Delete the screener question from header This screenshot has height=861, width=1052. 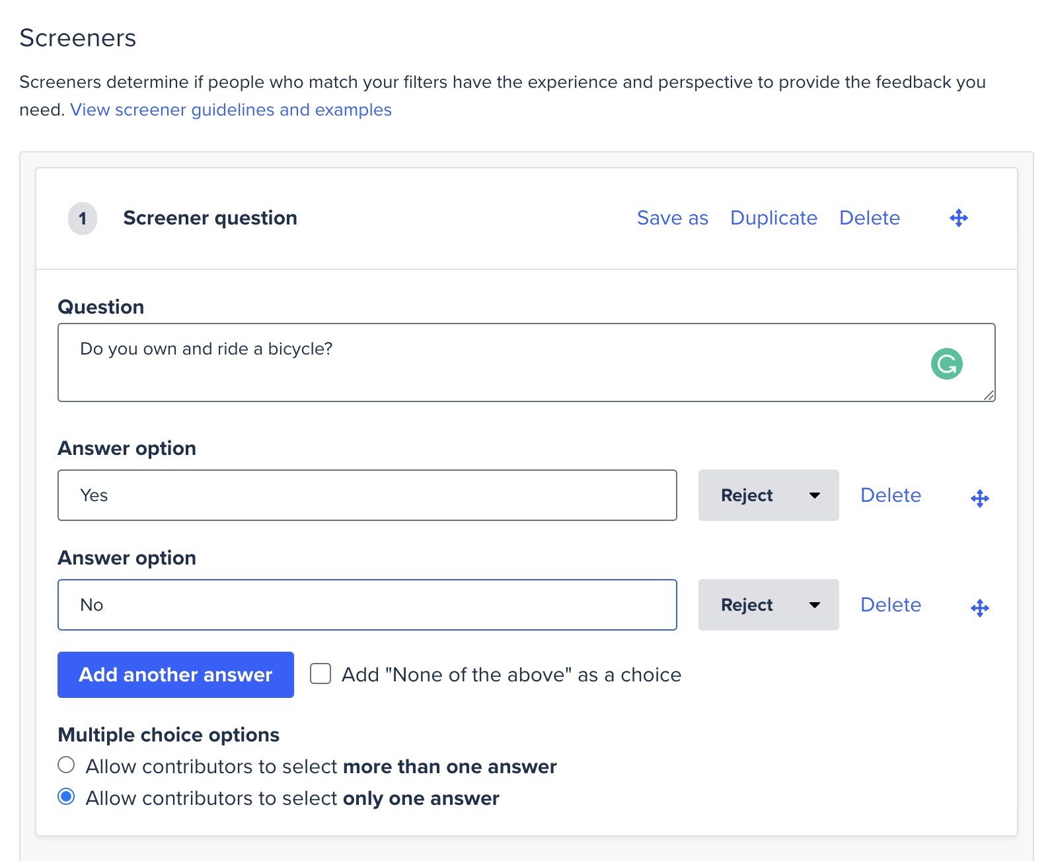[x=869, y=218]
